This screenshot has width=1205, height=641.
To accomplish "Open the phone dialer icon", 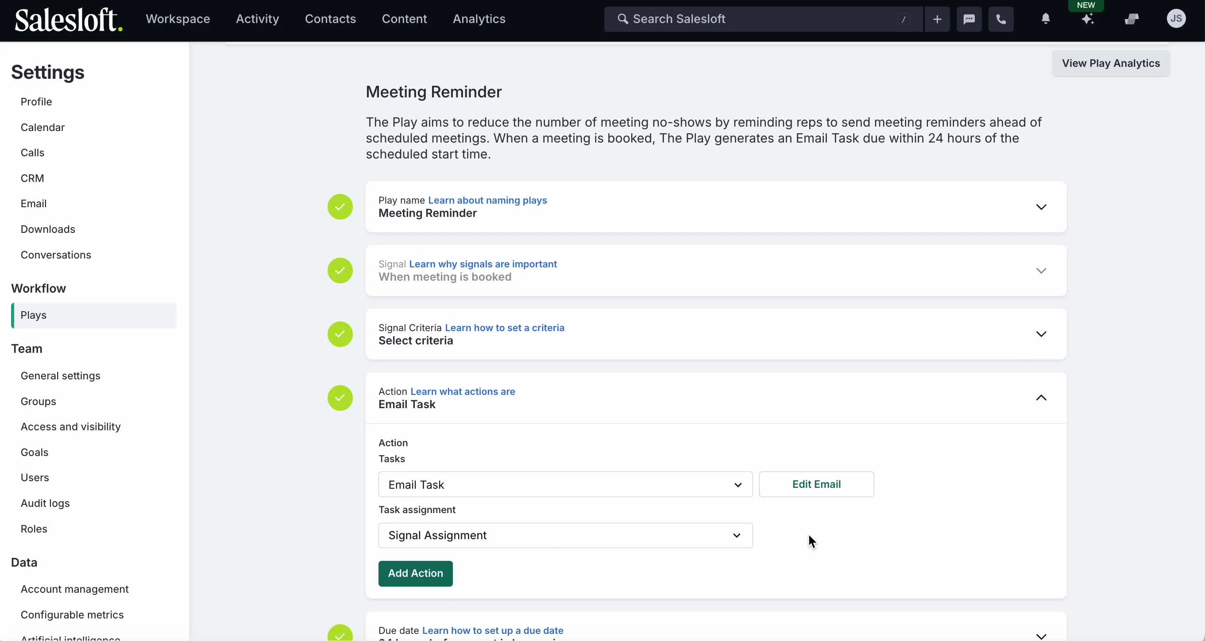I will click(x=1000, y=19).
